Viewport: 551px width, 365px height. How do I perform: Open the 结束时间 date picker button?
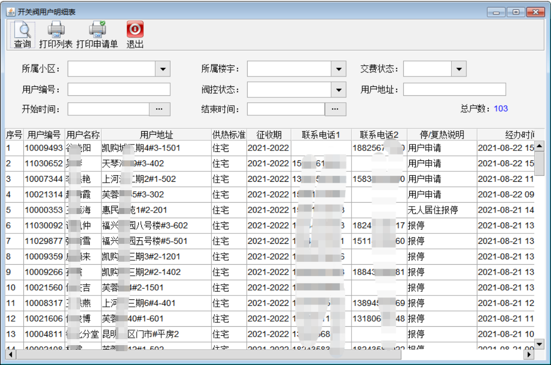tap(335, 109)
